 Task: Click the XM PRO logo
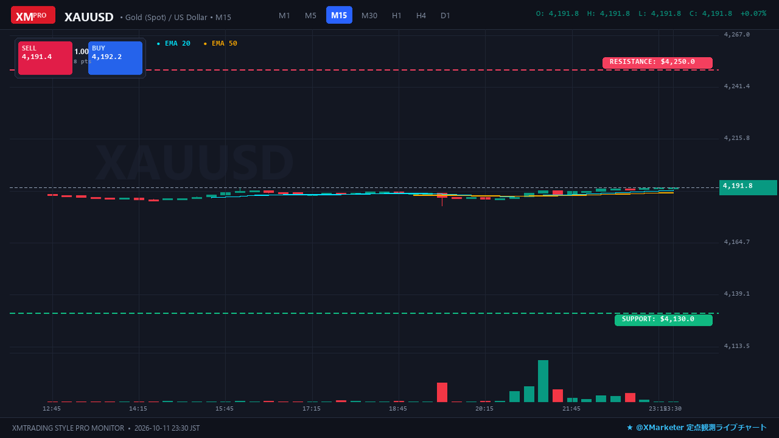[33, 15]
